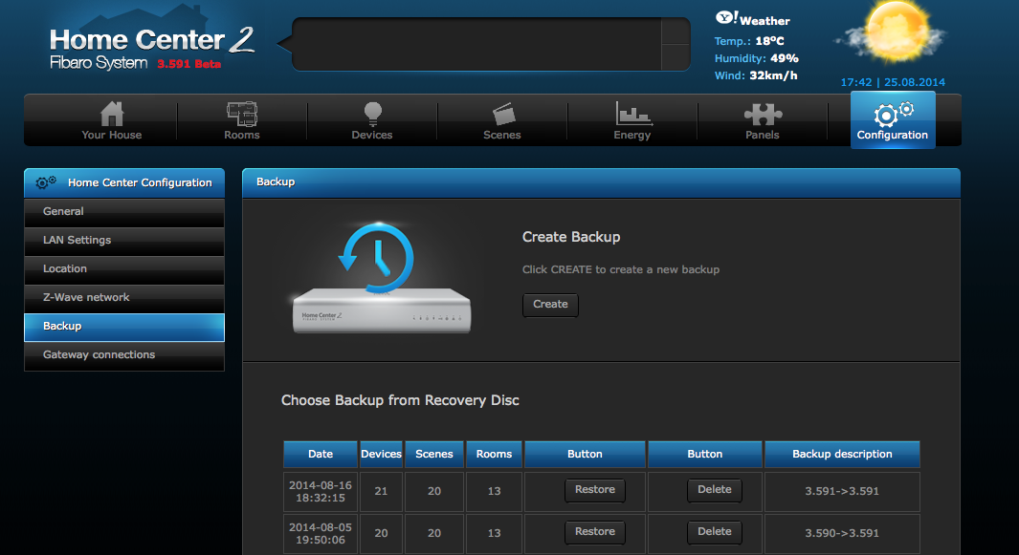Open Z-Wave network settings
1019x555 pixels.
124,297
